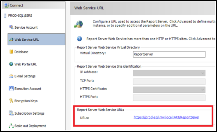Click the Web Portal URL globe icon
This screenshot has height=132, width=217.
11,64
